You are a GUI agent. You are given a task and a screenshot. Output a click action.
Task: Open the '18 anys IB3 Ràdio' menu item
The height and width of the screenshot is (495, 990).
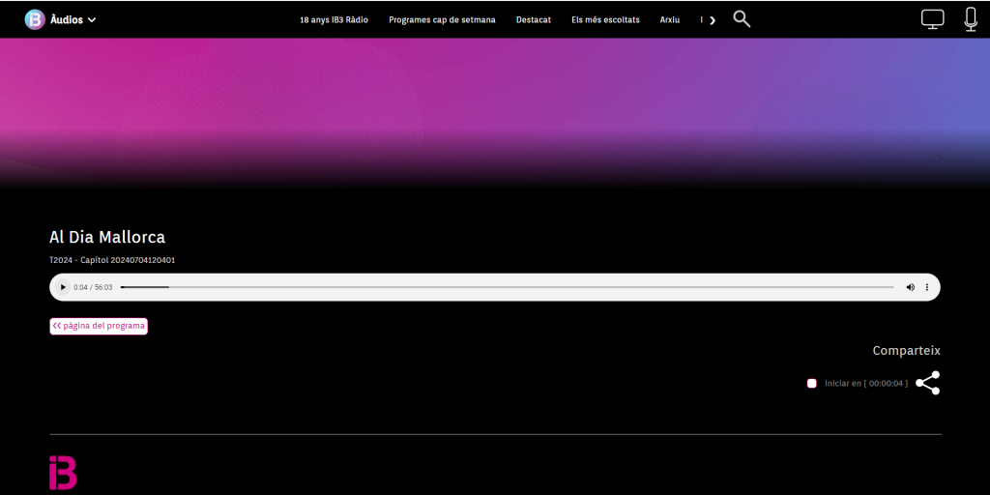334,19
